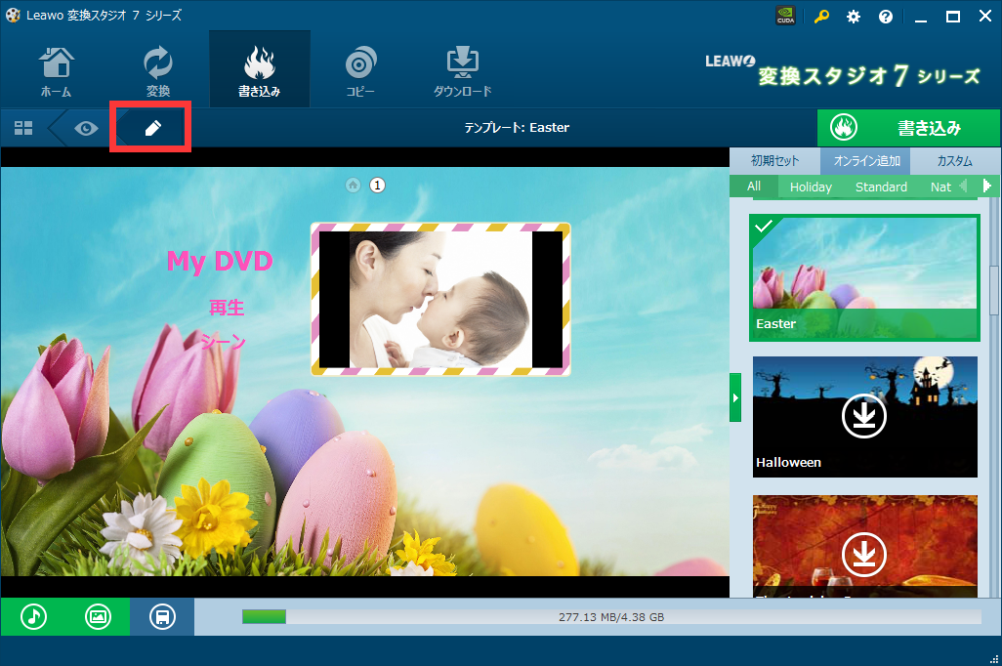Click the pencil edit menu icon

[x=152, y=128]
